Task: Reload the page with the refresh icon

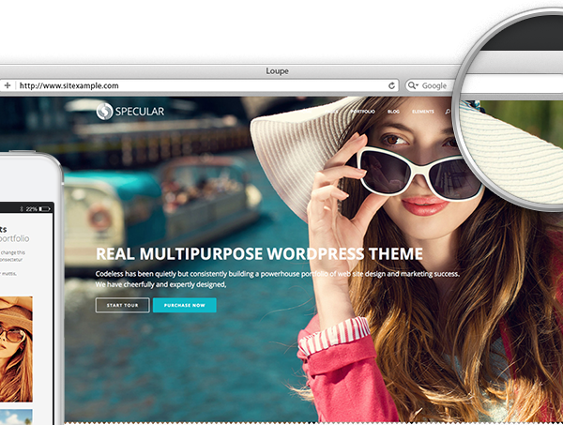Action: 391,85
